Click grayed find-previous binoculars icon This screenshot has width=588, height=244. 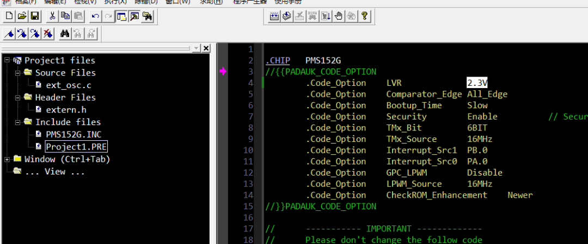(x=78, y=34)
